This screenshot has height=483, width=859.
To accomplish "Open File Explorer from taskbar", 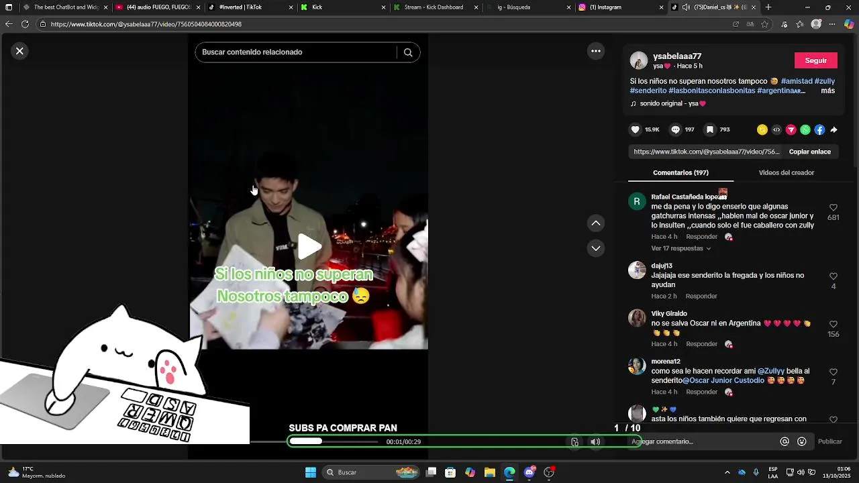I will pos(490,472).
